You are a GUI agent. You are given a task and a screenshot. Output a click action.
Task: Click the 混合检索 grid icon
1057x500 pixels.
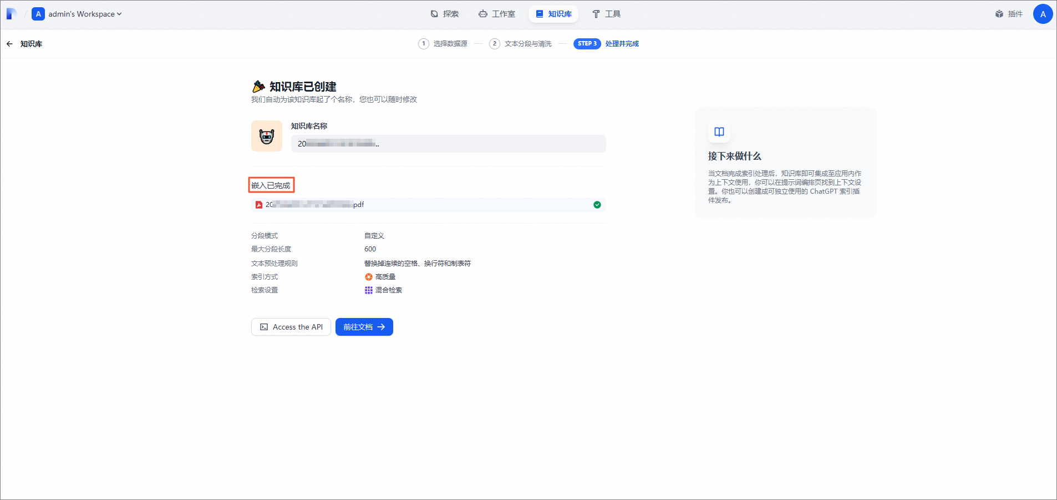369,290
